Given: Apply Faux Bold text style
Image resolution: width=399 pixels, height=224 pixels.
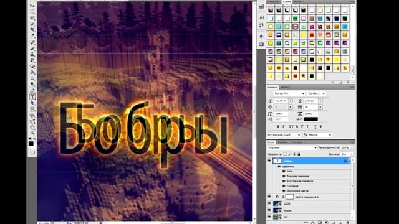Looking at the screenshot, I should [x=278, y=126].
